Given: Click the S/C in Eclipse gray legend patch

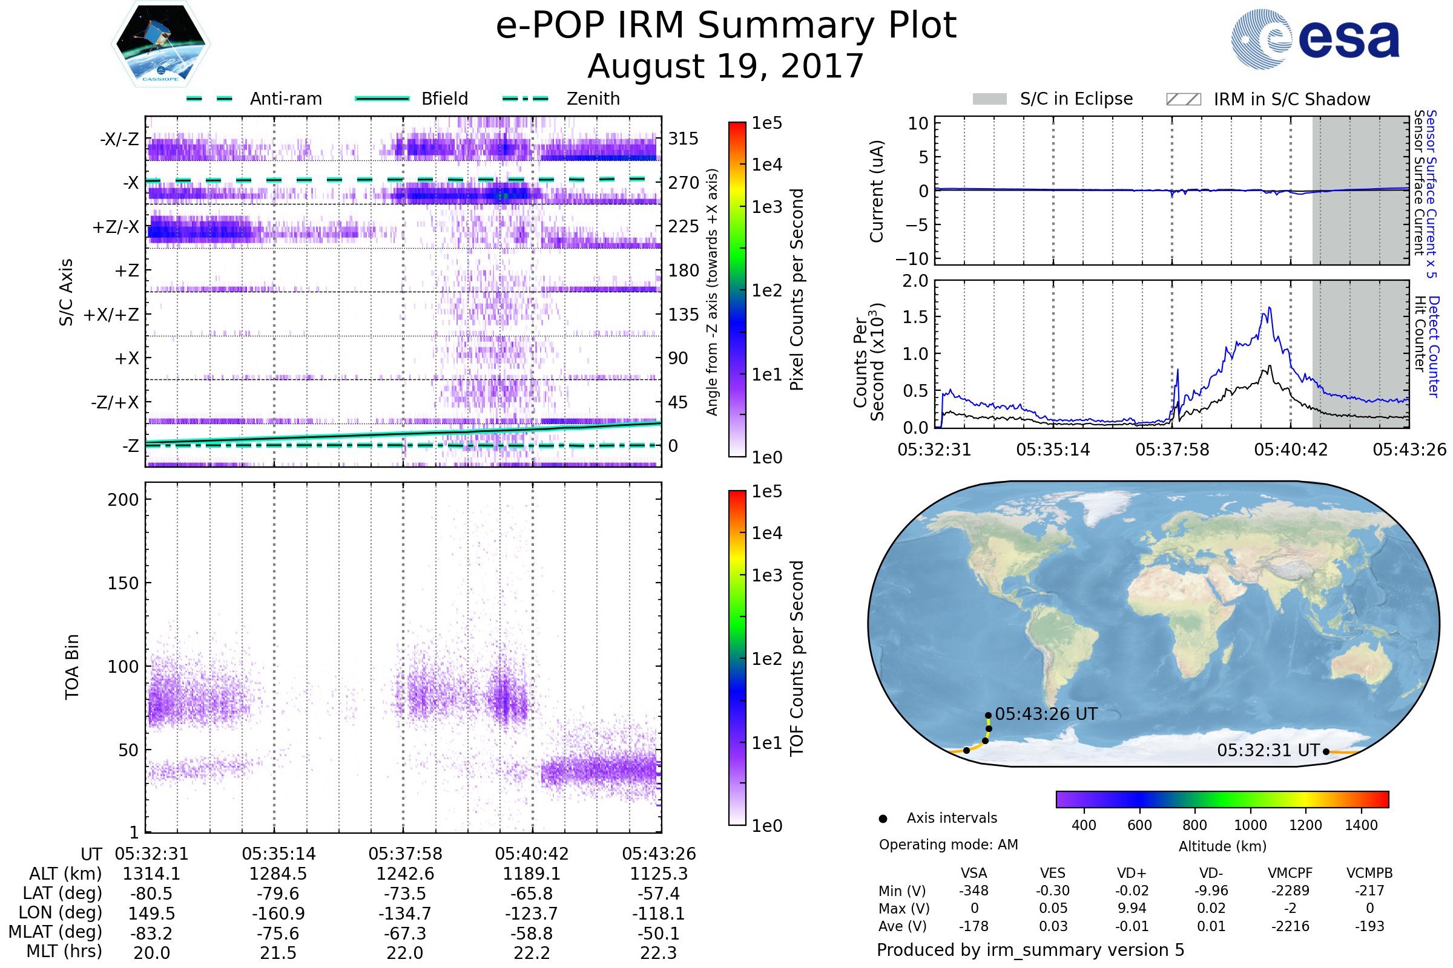Looking at the screenshot, I should (989, 99).
